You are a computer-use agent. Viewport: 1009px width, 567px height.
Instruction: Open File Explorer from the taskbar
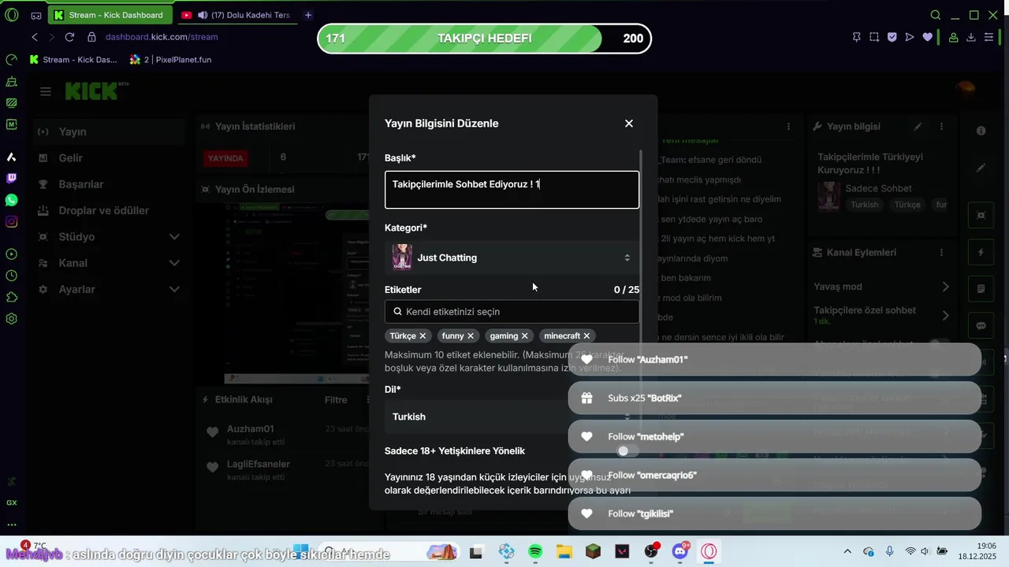[564, 551]
